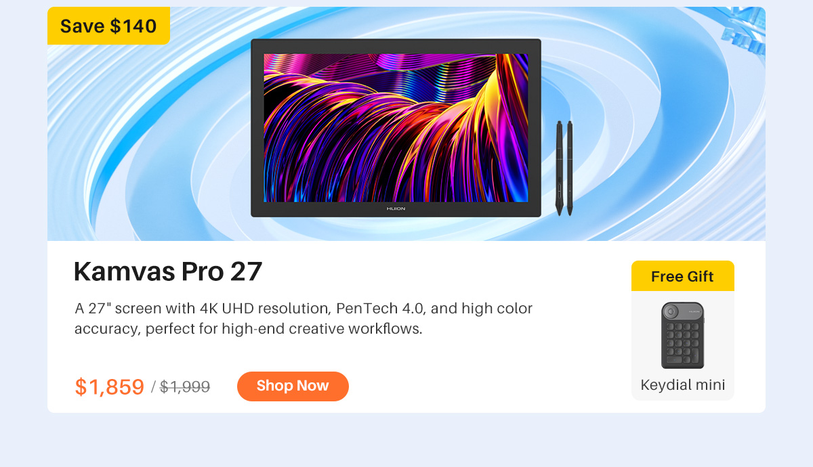Open the Keydial mini product image
813x467 pixels.
point(683,335)
